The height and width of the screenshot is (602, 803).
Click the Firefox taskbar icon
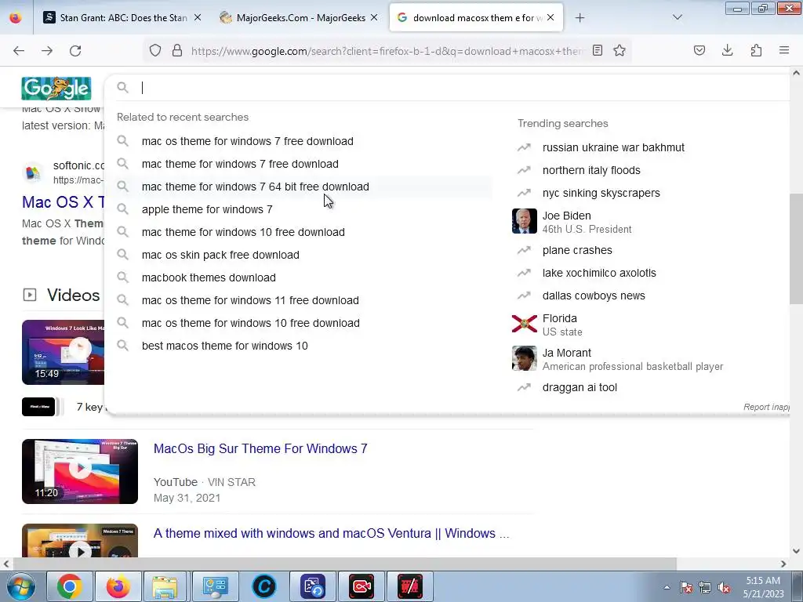point(118,586)
